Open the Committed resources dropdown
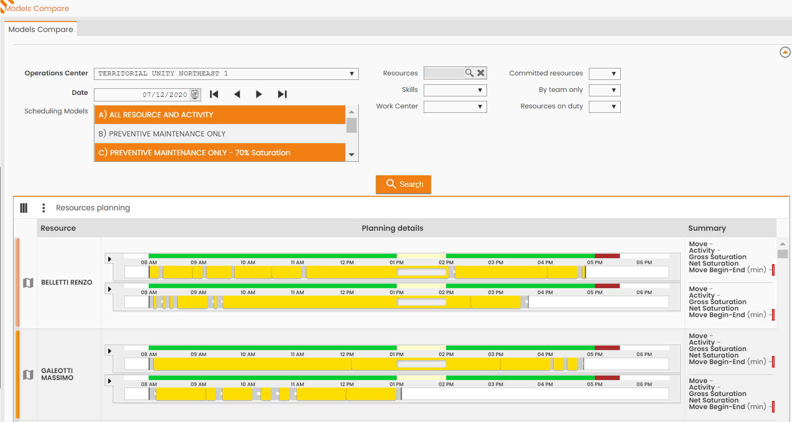This screenshot has width=792, height=422. 605,74
